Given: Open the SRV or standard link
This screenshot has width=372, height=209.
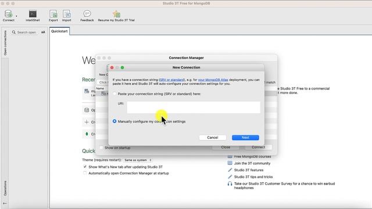Looking at the screenshot, I should pyautogui.click(x=172, y=80).
